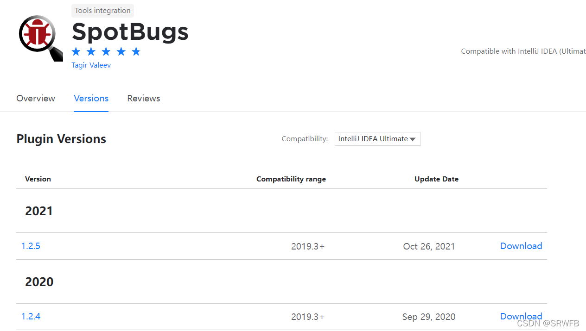Click the dropdown arrow next to IntelliJ IDEA Ultimate
The width and height of the screenshot is (586, 331).
click(413, 138)
